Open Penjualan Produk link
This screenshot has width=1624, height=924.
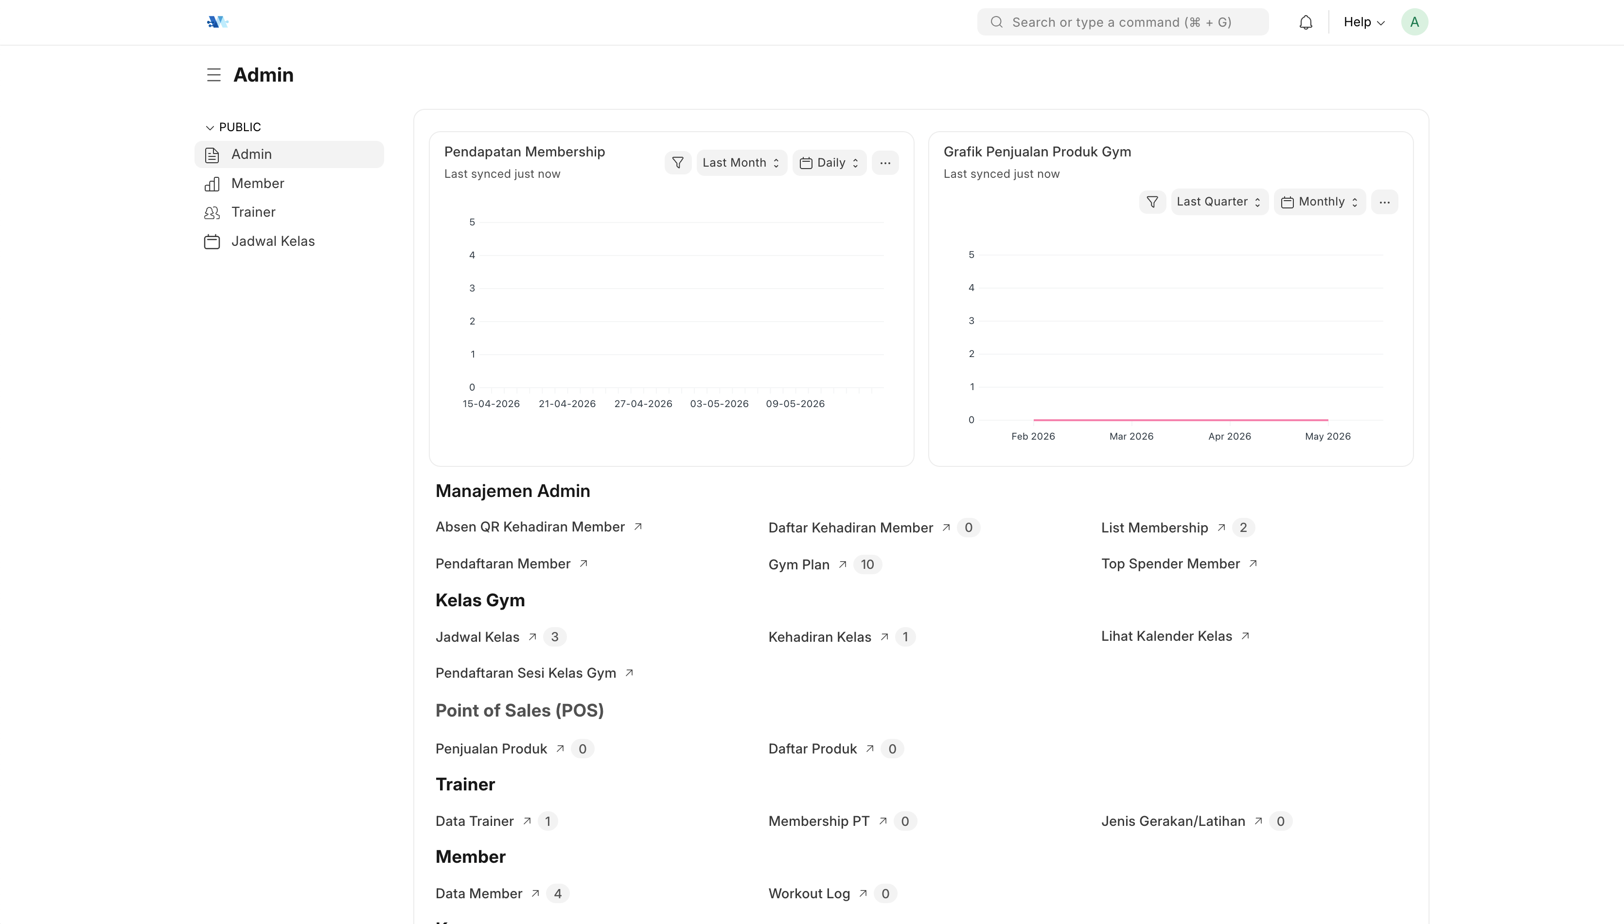click(491, 749)
